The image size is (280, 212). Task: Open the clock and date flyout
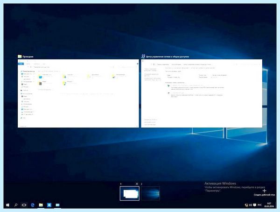coord(269,205)
